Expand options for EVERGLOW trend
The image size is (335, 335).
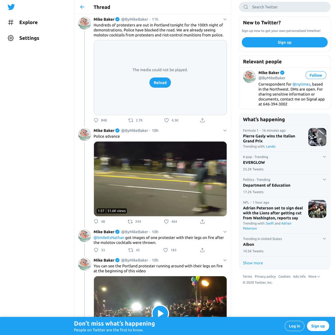coord(324,157)
